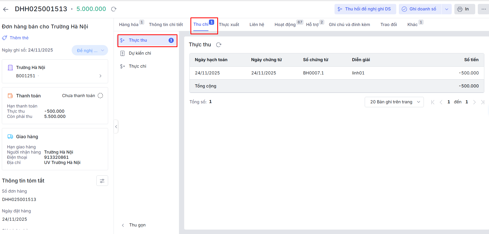Image resolution: width=489 pixels, height=234 pixels.
Task: Open summary info settings icon
Action: pyautogui.click(x=102, y=181)
